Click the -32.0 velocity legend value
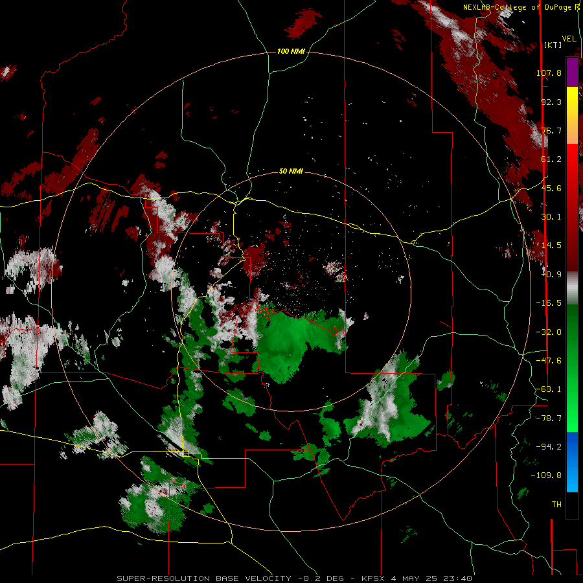 (549, 332)
